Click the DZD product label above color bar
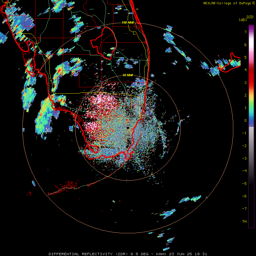Viewport: 256px width, 256px height. coord(250,17)
